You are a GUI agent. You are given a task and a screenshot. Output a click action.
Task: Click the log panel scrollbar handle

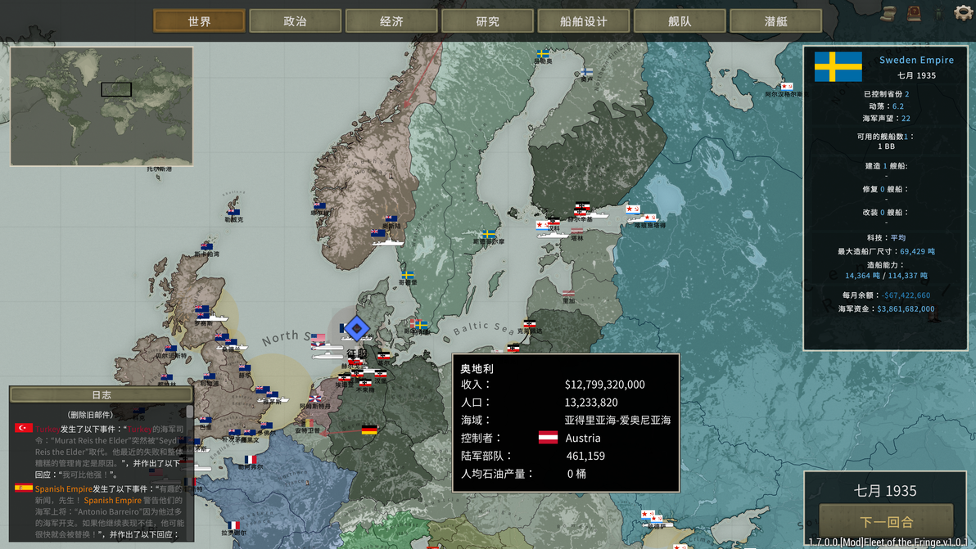point(191,412)
